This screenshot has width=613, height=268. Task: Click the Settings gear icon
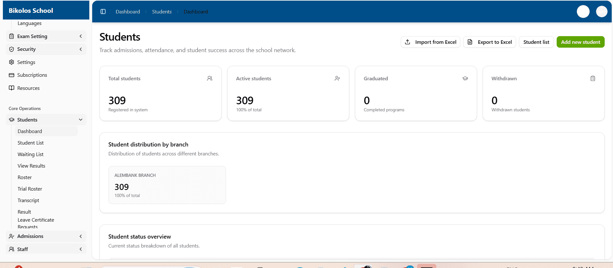click(12, 62)
